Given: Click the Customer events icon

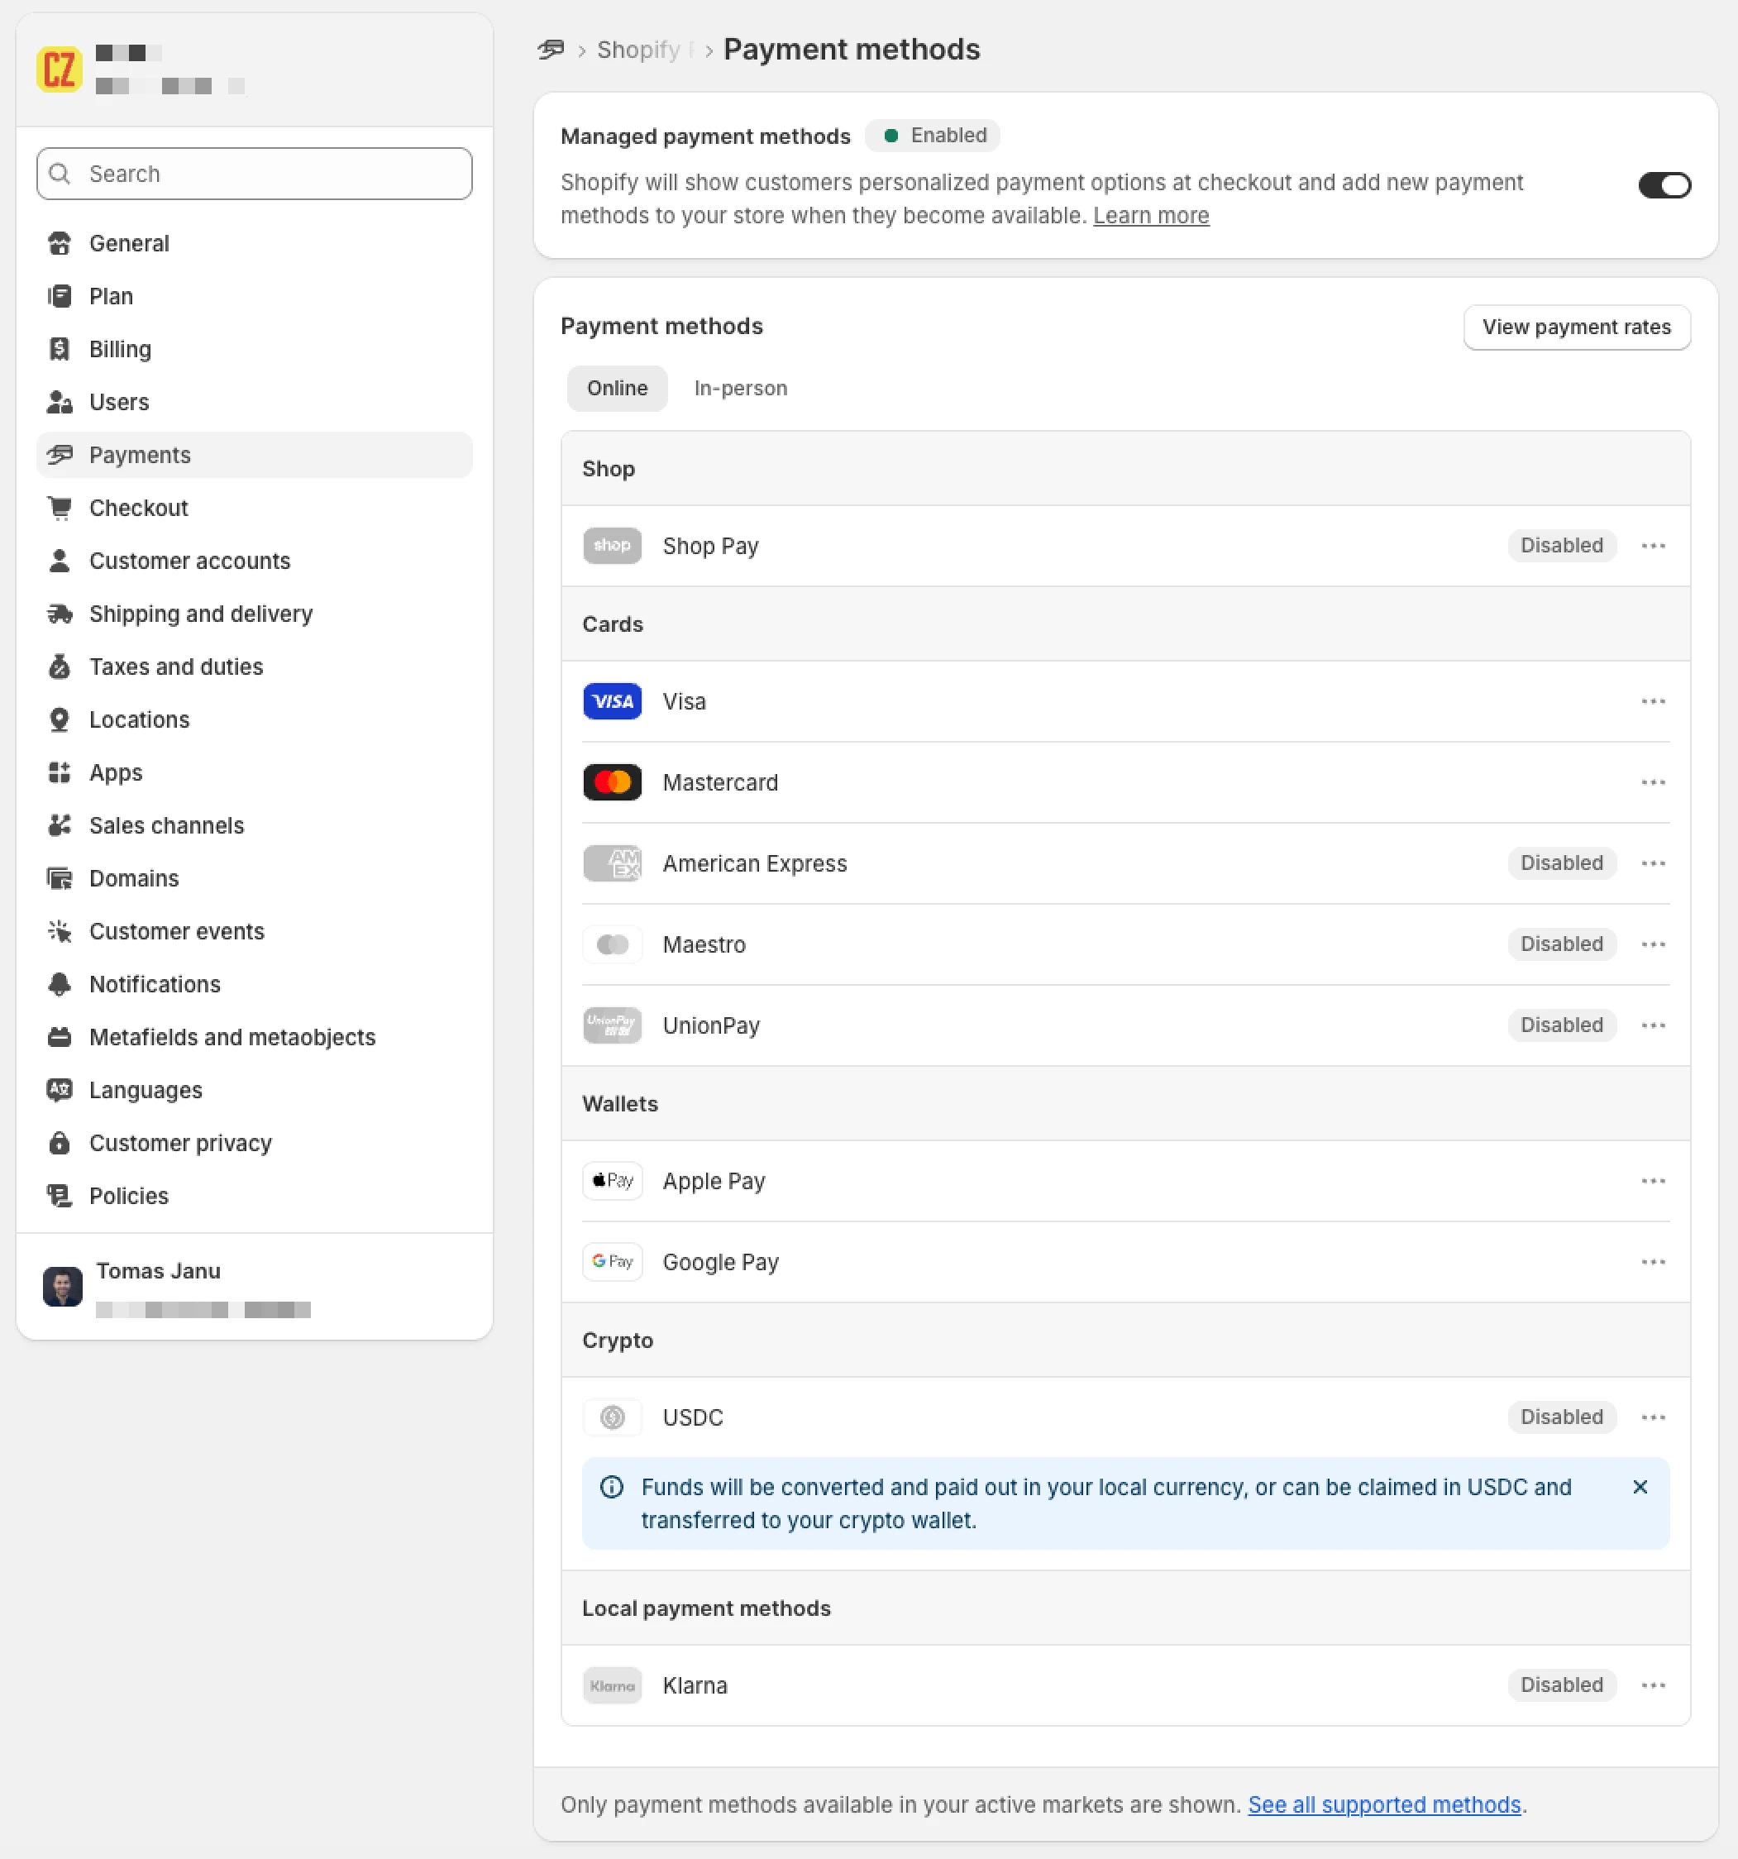Looking at the screenshot, I should pyautogui.click(x=59, y=931).
